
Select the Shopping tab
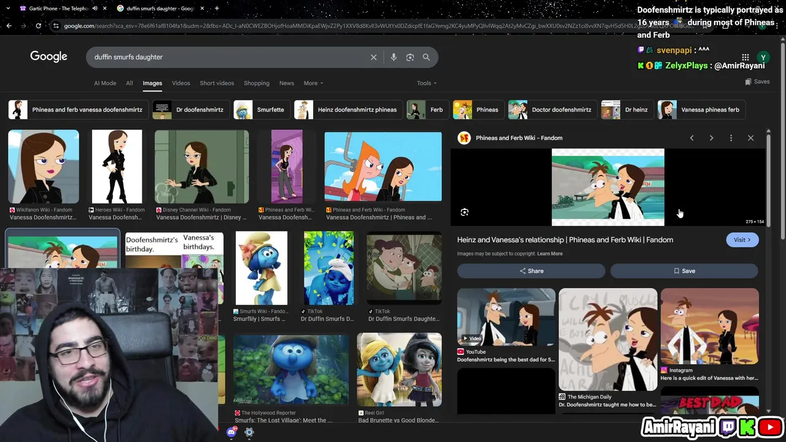(257, 83)
